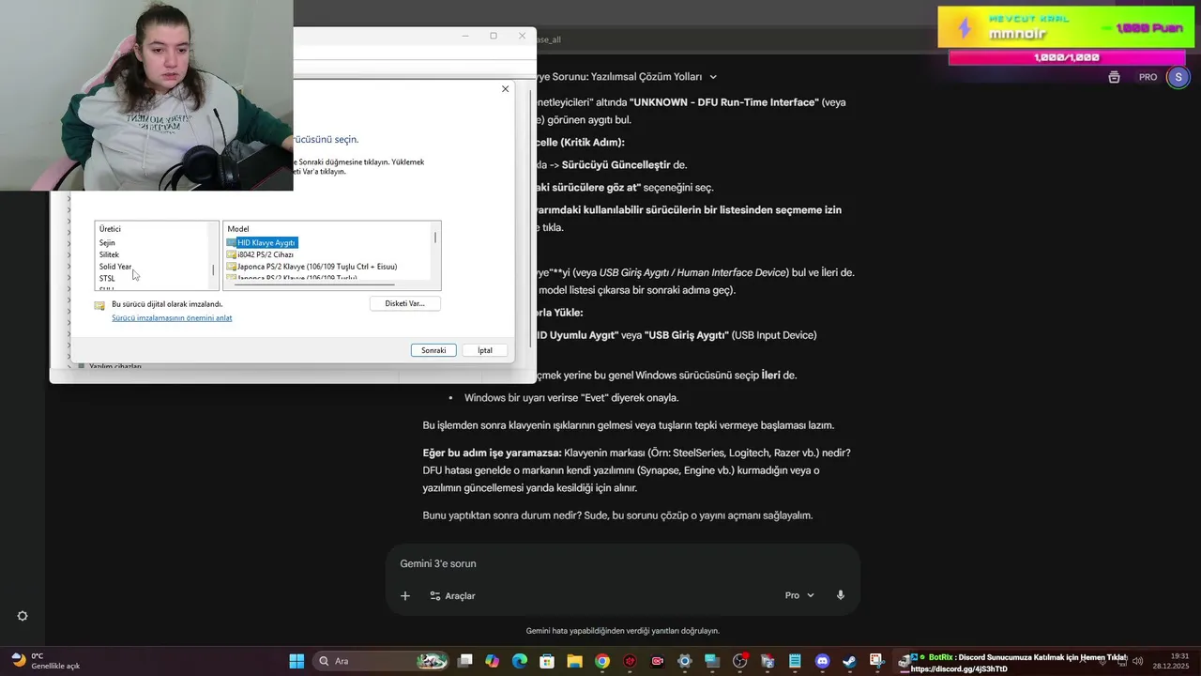1201x676 pixels.
Task: Click the i8042 PS/2 Cihazı driver icon
Action: 231,254
